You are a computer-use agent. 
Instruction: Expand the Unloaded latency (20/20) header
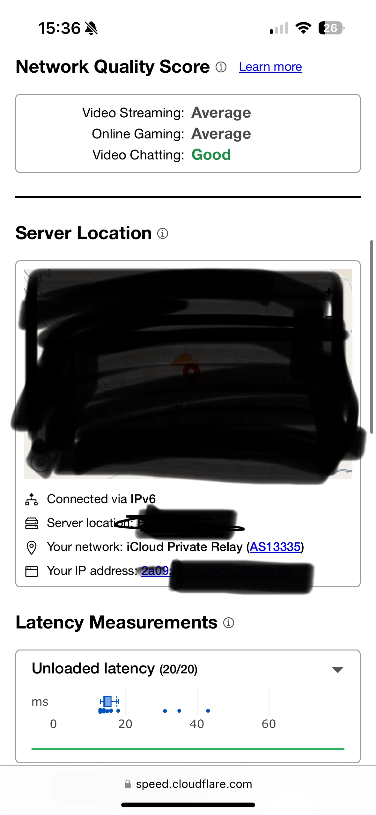pyautogui.click(x=115, y=669)
